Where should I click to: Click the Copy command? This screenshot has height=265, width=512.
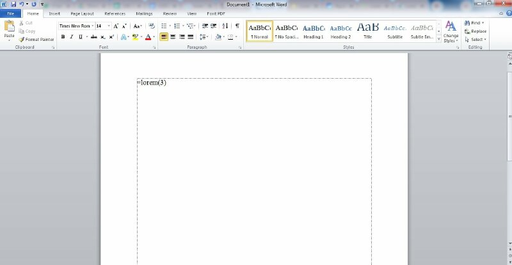[27, 31]
